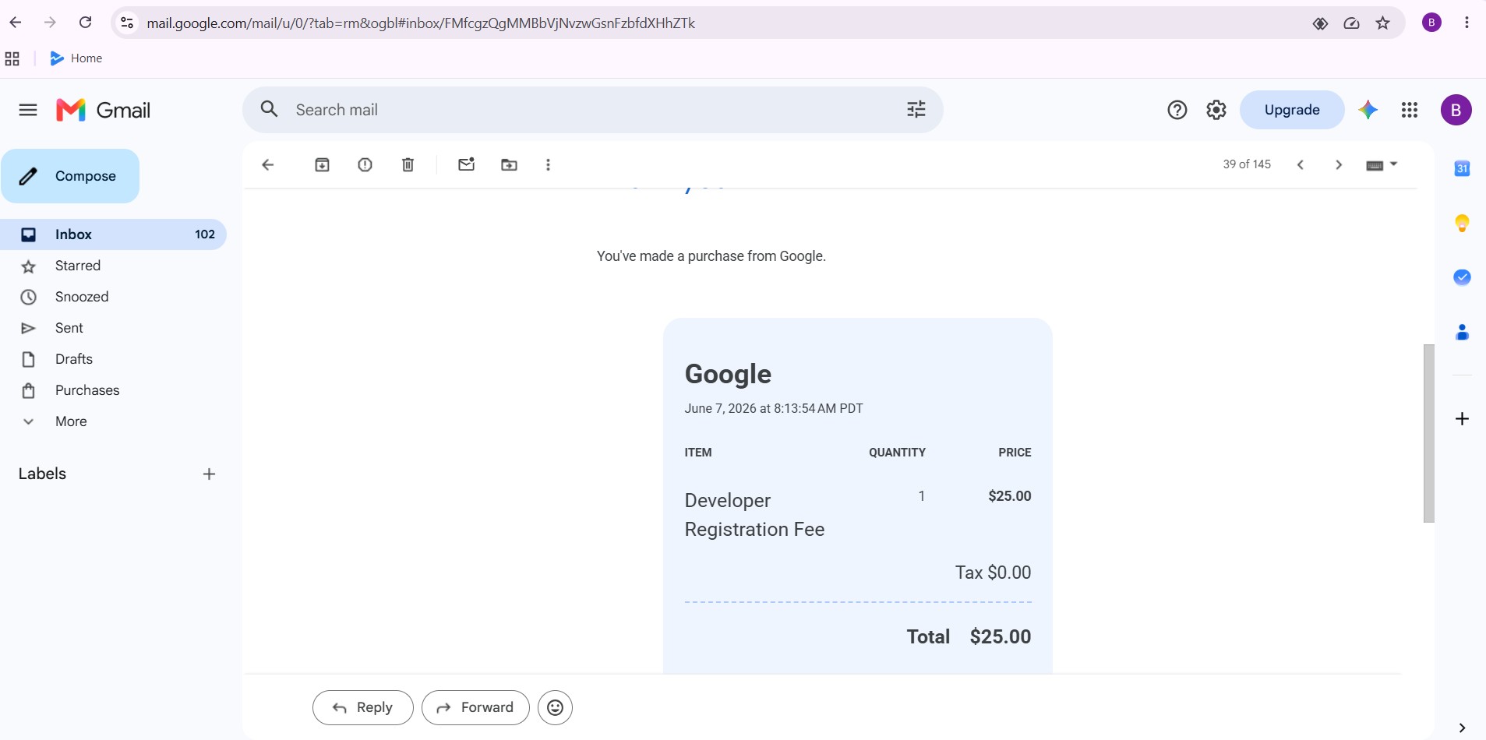Compose a new email
This screenshot has height=740, width=1486.
click(x=70, y=176)
